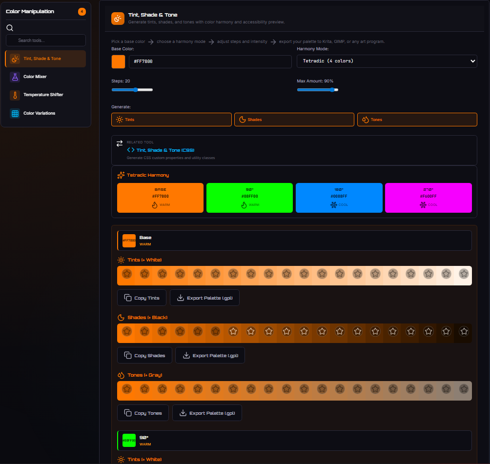Click the Steps slider
The height and width of the screenshot is (464, 490).
point(132,90)
